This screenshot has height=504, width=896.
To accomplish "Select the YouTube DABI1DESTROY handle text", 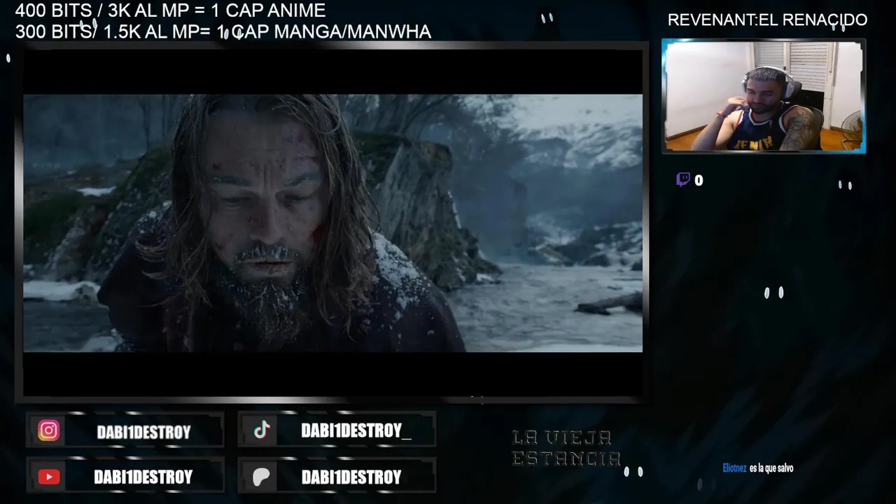I will pyautogui.click(x=143, y=477).
